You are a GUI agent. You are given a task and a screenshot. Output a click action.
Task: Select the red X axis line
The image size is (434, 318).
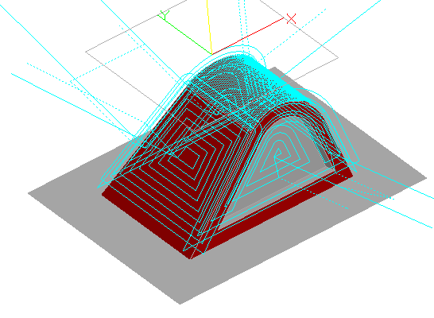pyautogui.click(x=248, y=36)
